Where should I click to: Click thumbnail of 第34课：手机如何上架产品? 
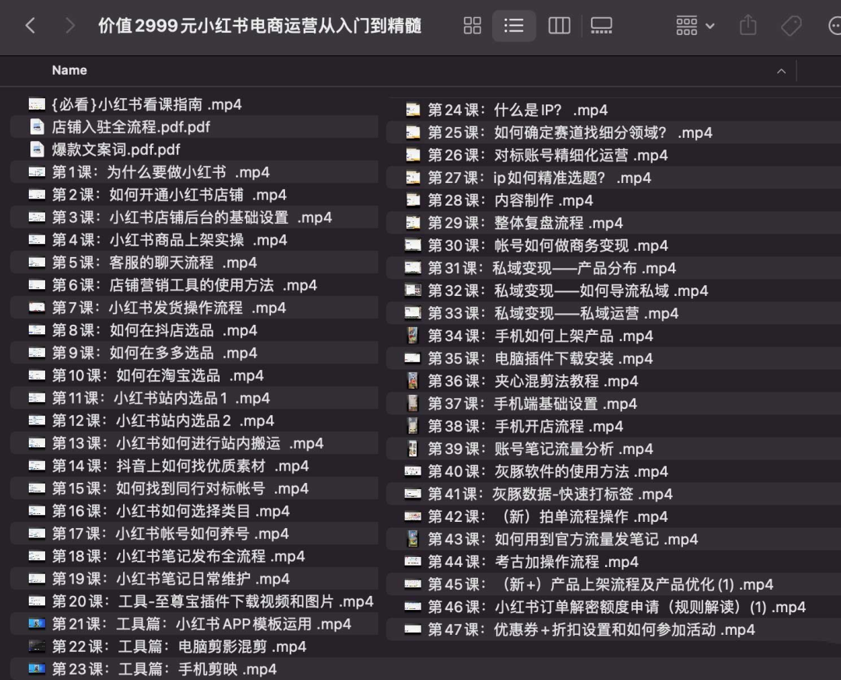coord(413,336)
